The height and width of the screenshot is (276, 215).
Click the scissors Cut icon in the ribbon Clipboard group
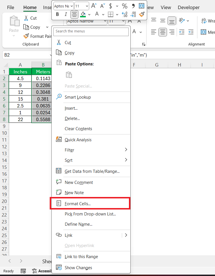26,18
